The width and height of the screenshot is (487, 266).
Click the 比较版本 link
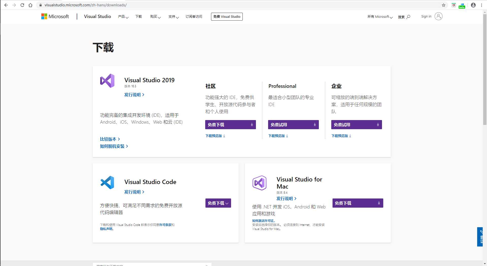click(x=110, y=139)
